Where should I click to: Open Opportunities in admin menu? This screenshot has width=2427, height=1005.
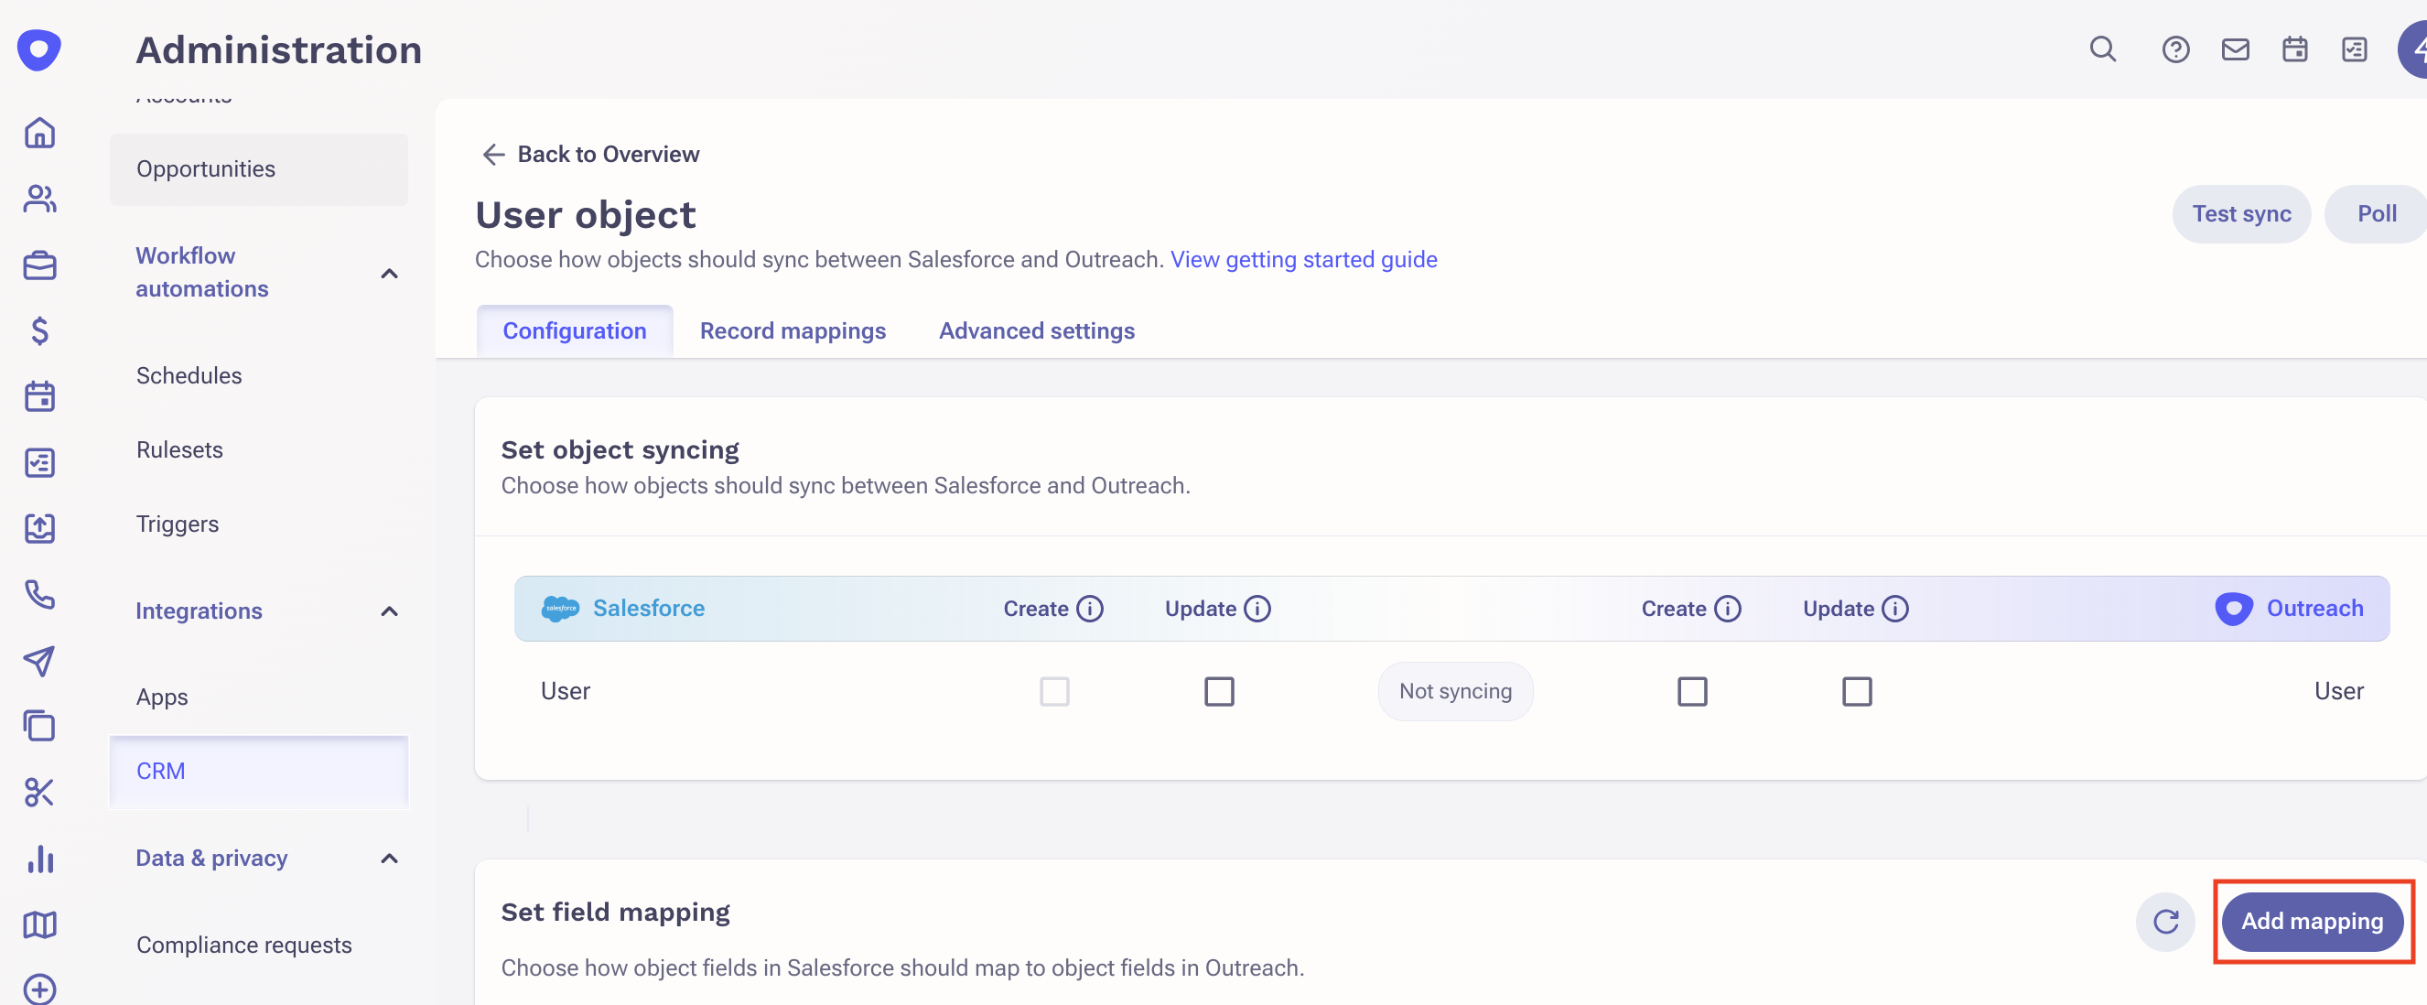tap(258, 168)
